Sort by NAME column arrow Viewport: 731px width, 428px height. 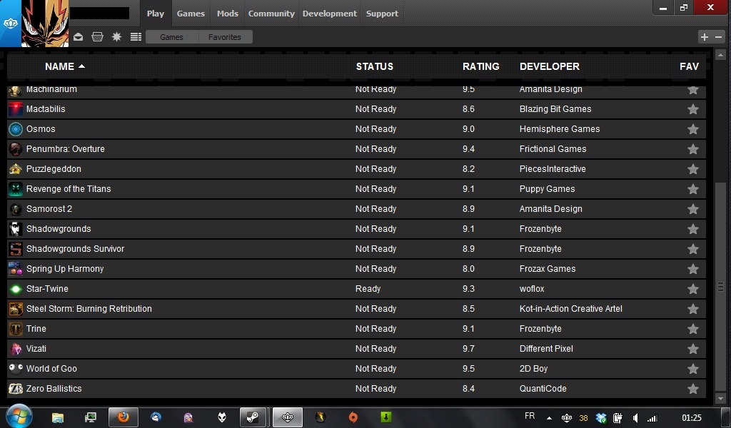coord(81,66)
